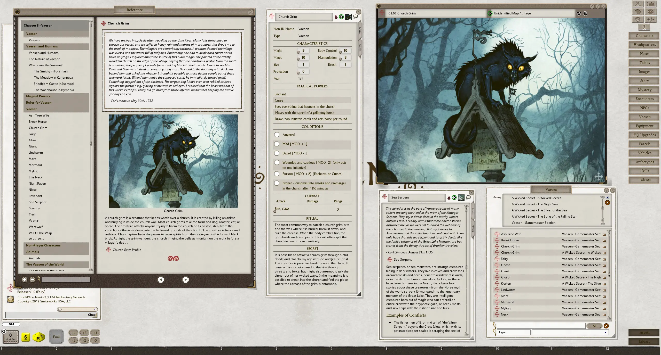Open the Type filter dropdown in Vaesen list
The width and height of the screenshot is (661, 355).
(x=570, y=332)
